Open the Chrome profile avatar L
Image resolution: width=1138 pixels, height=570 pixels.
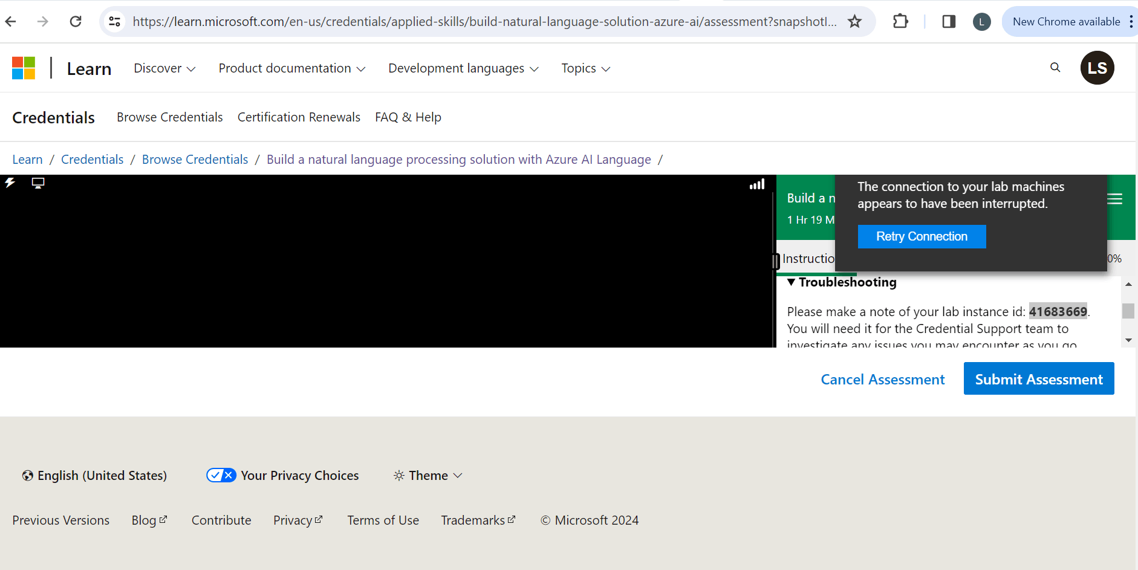pyautogui.click(x=981, y=22)
